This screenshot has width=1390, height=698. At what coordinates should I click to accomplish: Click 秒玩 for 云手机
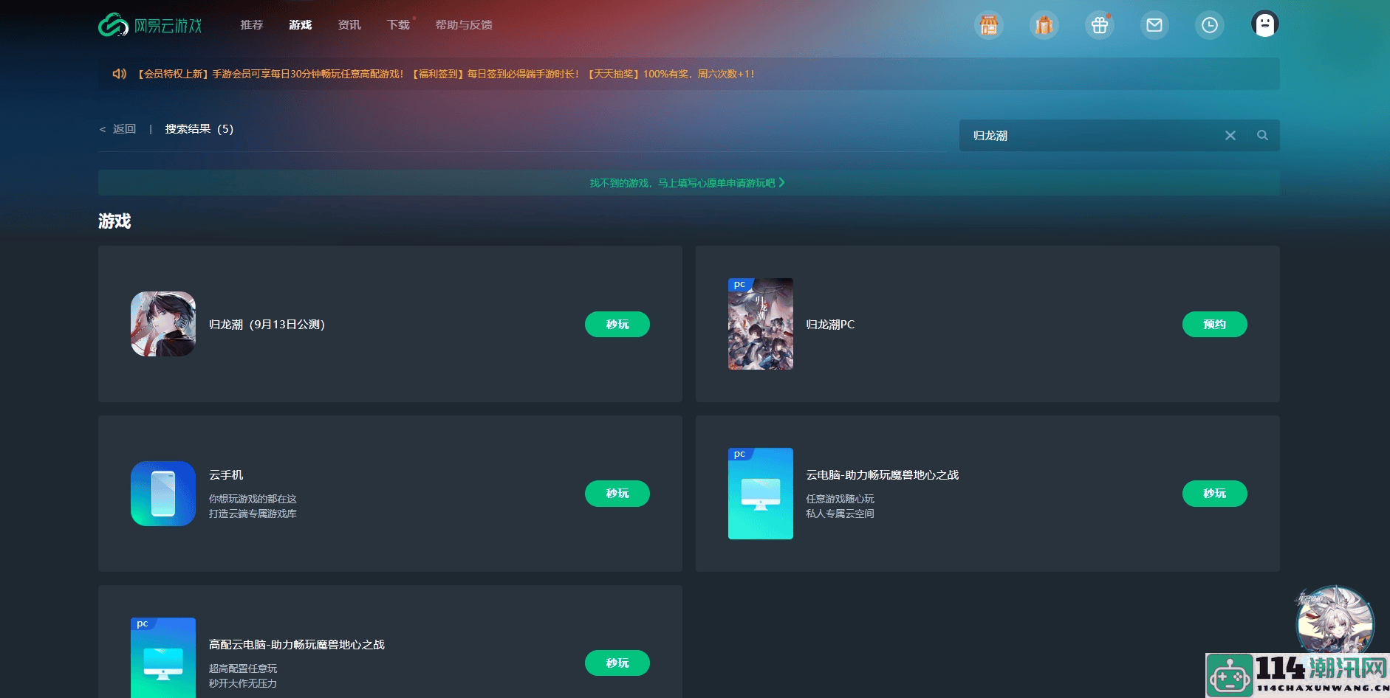click(x=617, y=494)
